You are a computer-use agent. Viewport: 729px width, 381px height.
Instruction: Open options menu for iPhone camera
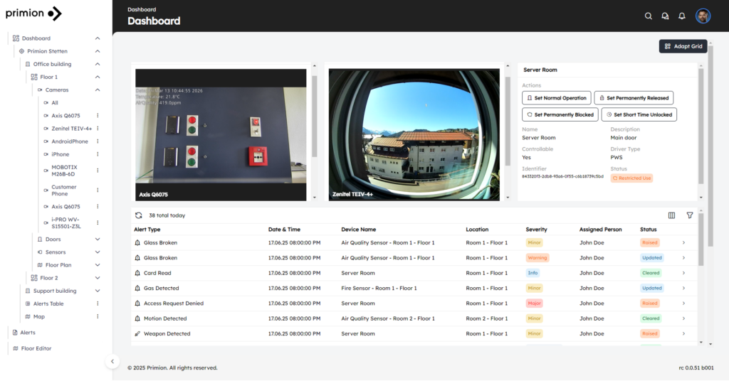pyautogui.click(x=98, y=154)
